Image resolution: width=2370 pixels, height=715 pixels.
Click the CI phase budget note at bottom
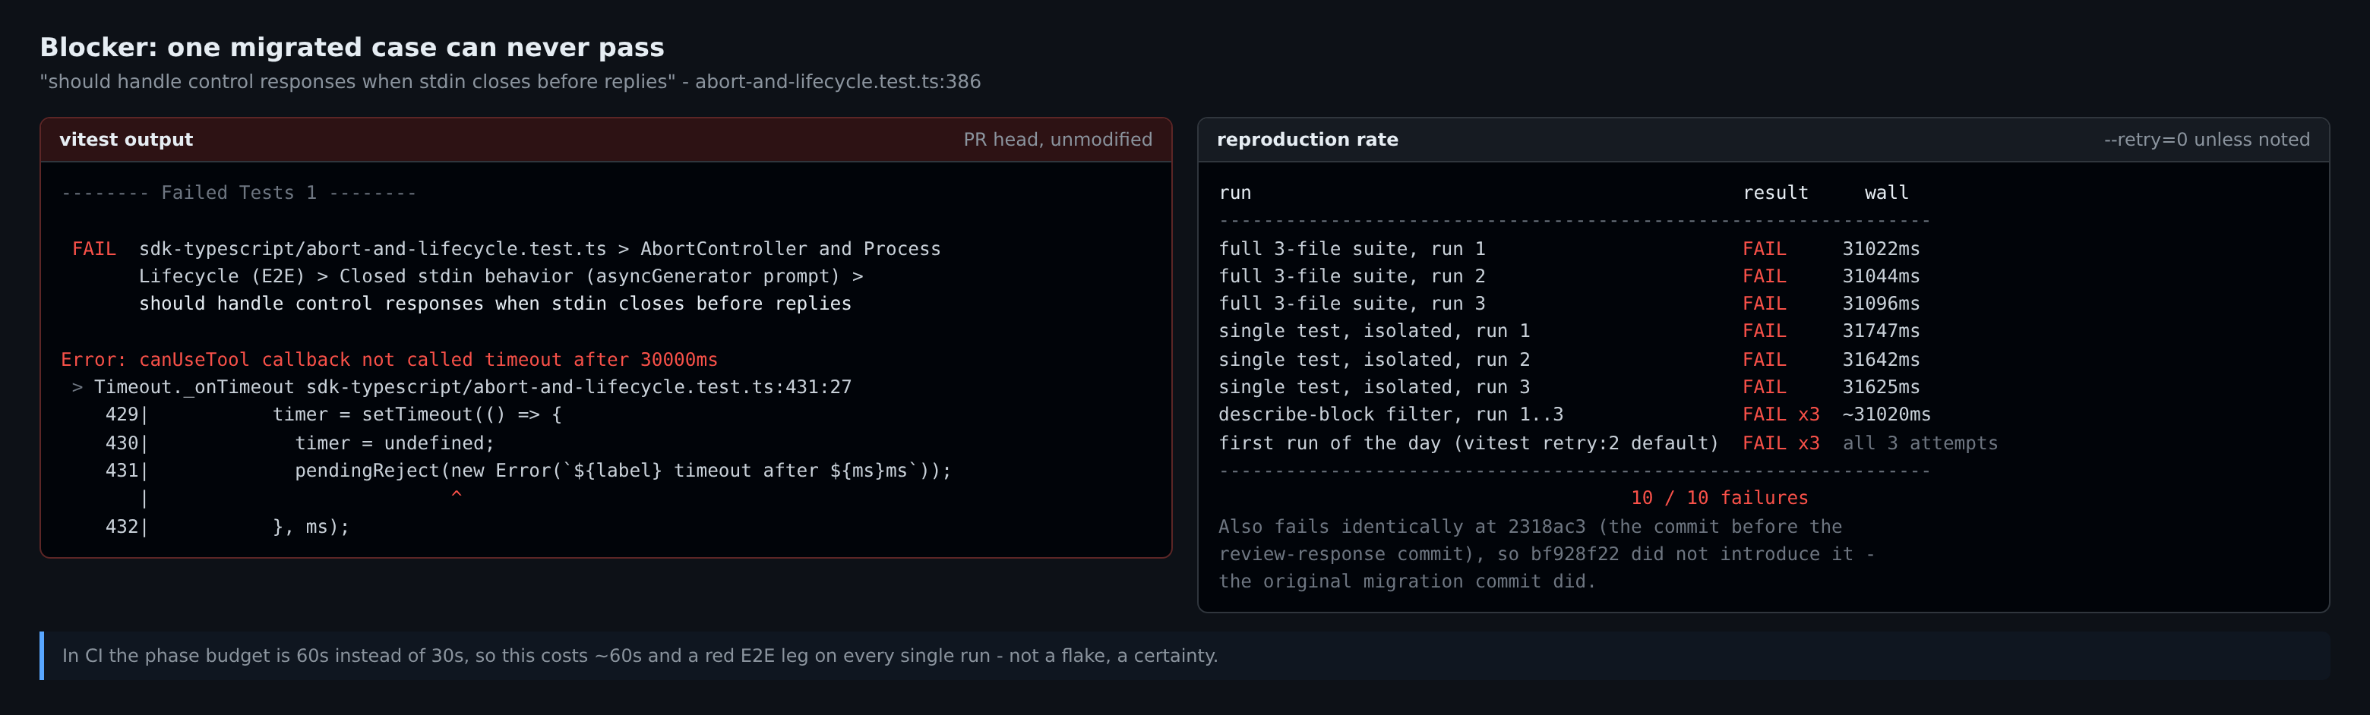coord(640,655)
